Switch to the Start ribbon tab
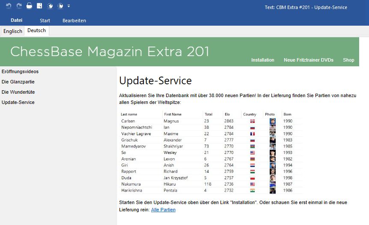This screenshot has height=225, width=369. [45, 21]
